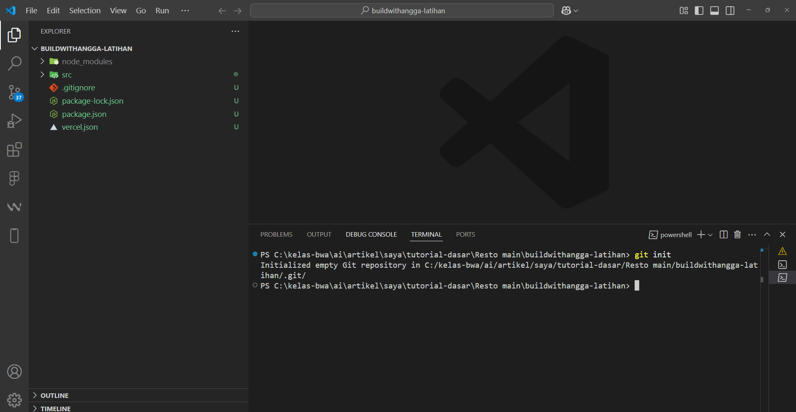This screenshot has height=412, width=796.
Task: Open the Copilot dropdown chevron
Action: [x=576, y=11]
